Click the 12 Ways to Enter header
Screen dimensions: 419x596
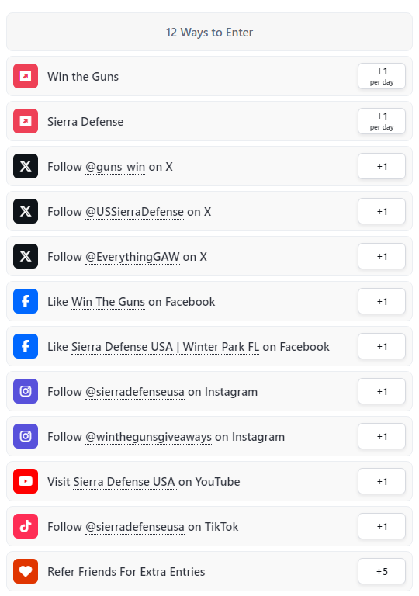pyautogui.click(x=209, y=32)
